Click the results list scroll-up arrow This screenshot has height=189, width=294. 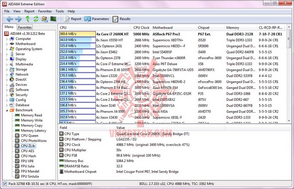tap(289, 27)
